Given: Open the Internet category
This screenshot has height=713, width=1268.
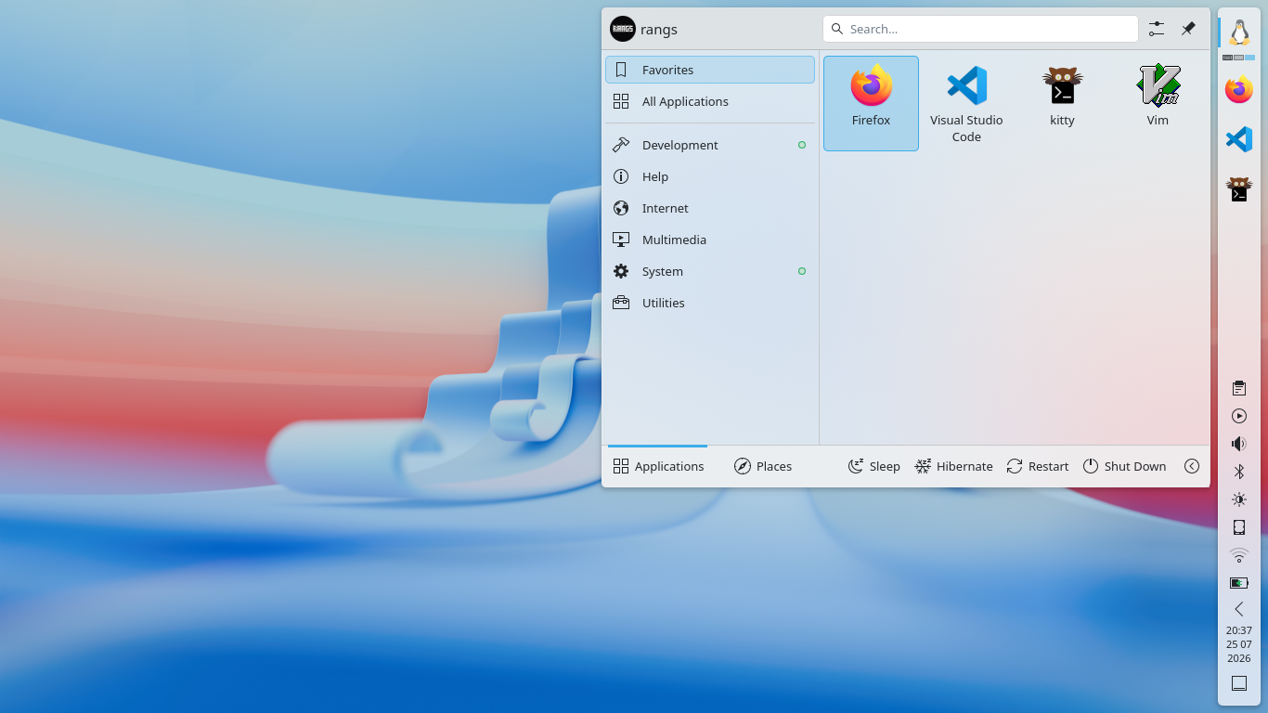Looking at the screenshot, I should tap(710, 208).
